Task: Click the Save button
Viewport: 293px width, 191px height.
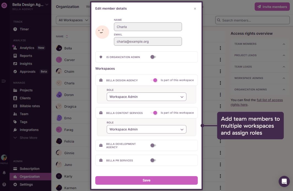Action: coord(146,180)
